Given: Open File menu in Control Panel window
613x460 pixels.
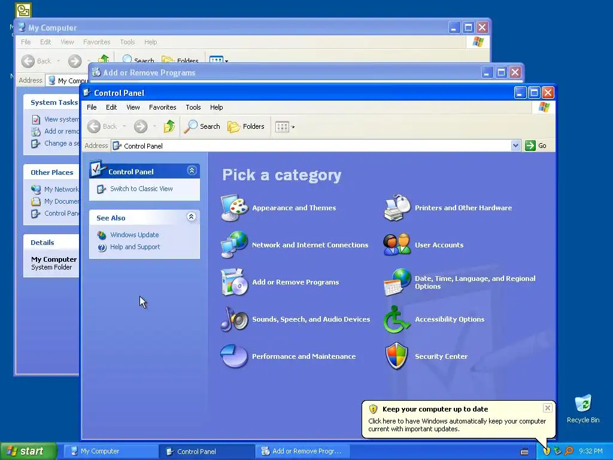Looking at the screenshot, I should [x=92, y=107].
